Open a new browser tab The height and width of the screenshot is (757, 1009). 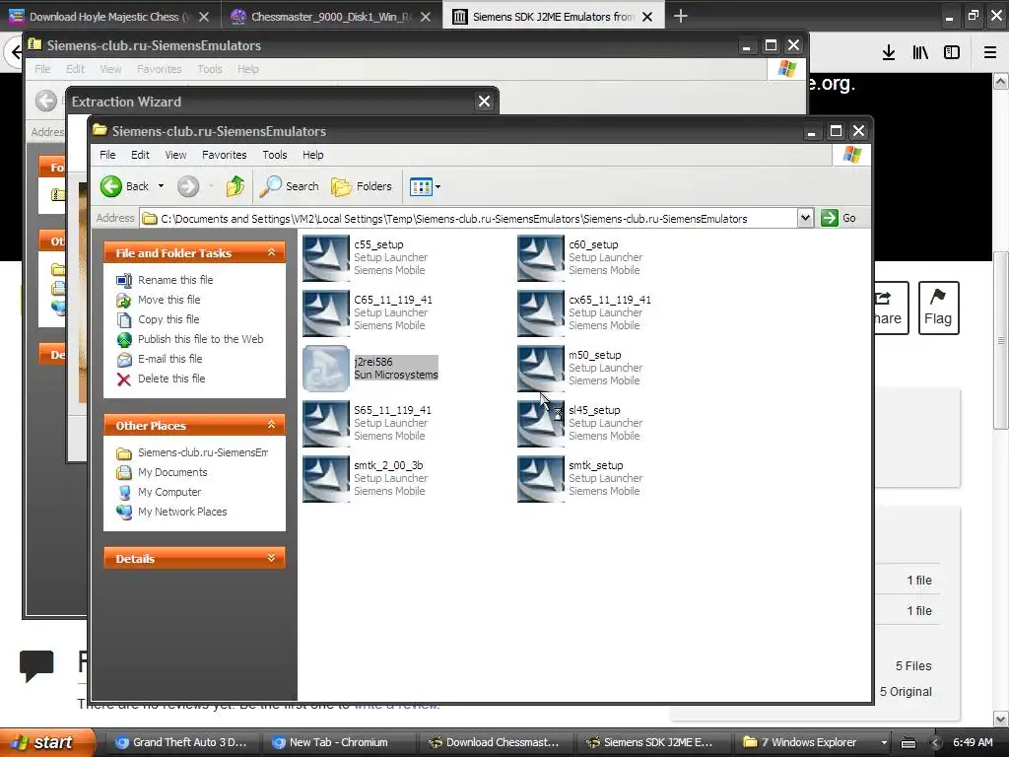(x=680, y=17)
